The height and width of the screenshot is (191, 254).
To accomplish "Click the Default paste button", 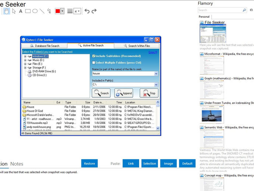I will click(187, 163).
